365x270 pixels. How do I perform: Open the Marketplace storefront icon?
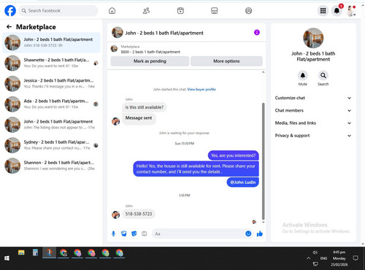[214, 11]
